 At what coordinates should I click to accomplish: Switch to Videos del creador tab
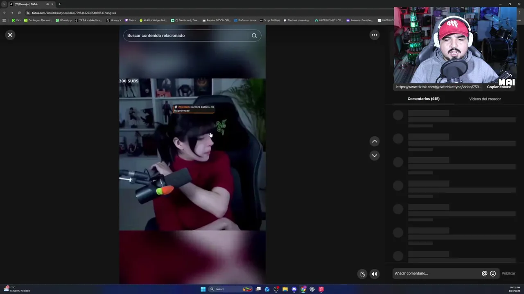coord(485,99)
